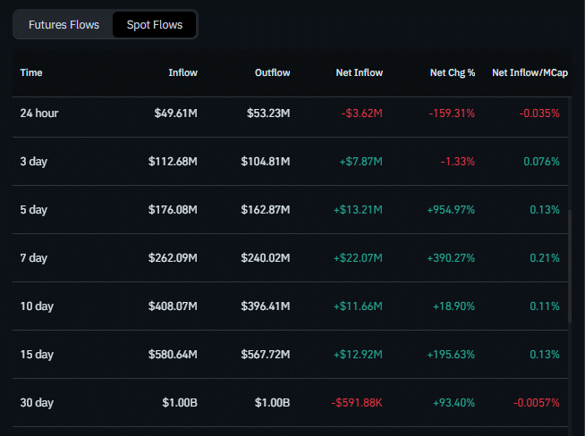Select the 7 day row label
585x436 pixels.
click(34, 258)
